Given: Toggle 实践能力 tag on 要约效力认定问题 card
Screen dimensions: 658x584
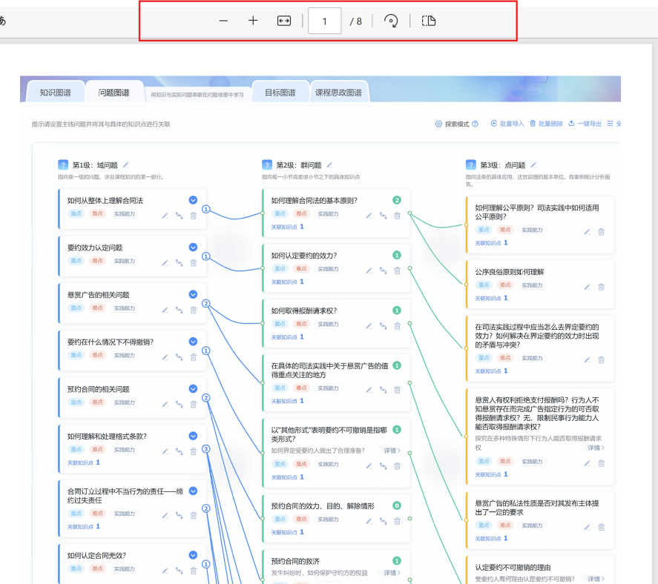Looking at the screenshot, I should 125,261.
